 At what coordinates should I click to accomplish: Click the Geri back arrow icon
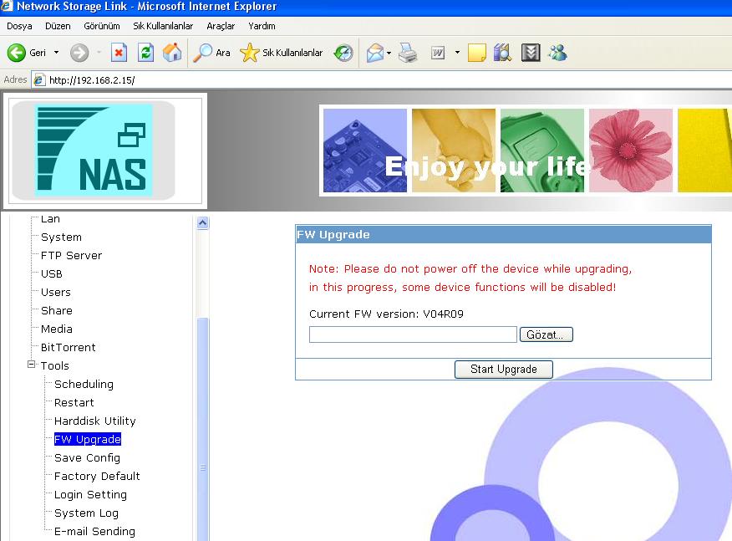point(17,53)
